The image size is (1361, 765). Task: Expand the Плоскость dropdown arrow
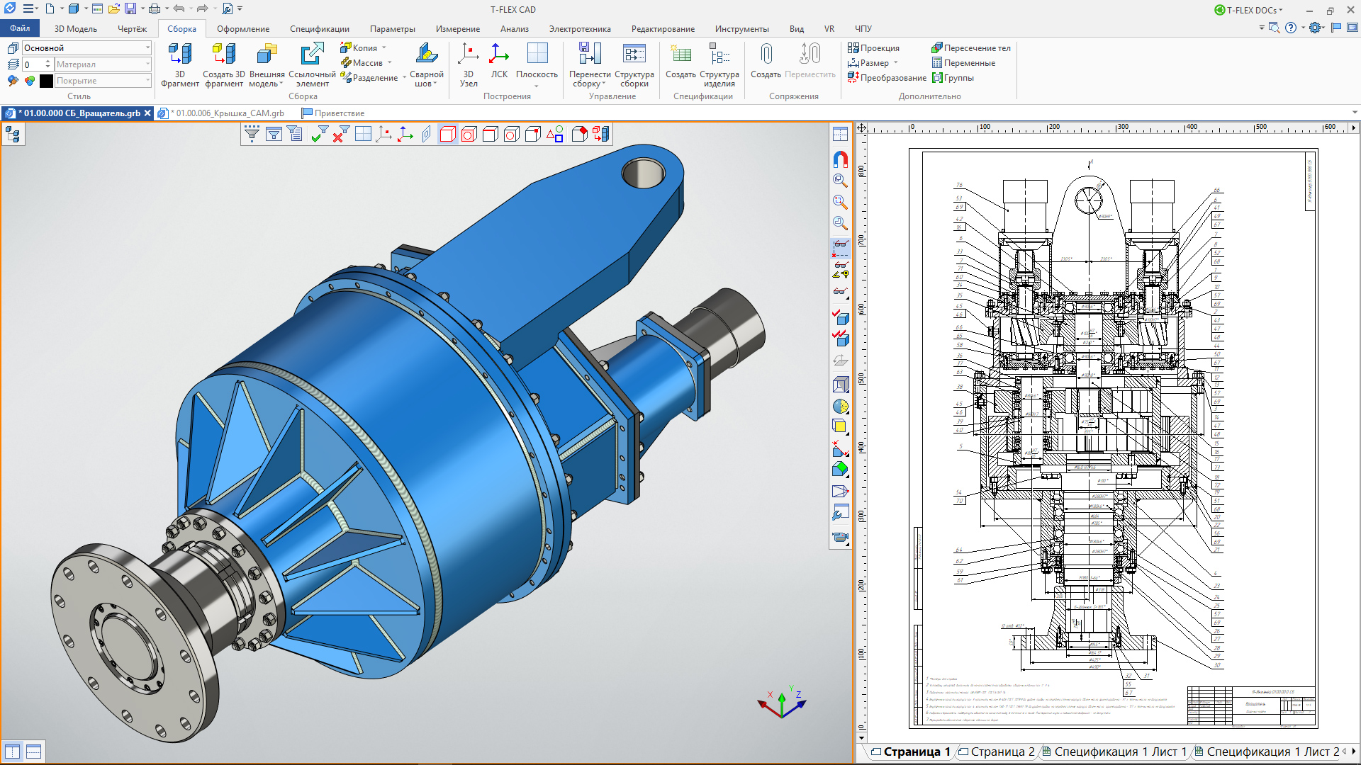pyautogui.click(x=537, y=86)
